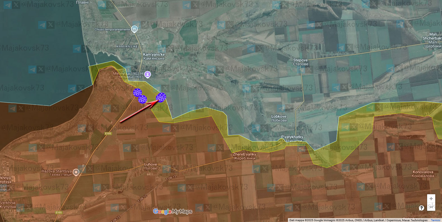
Task: Click the Zhereb'yanky village label
Action: [x=244, y=156]
